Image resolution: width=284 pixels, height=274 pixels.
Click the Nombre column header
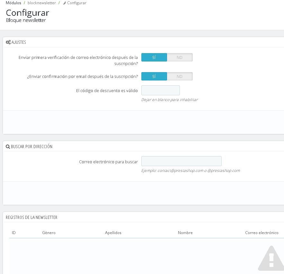[185, 233]
